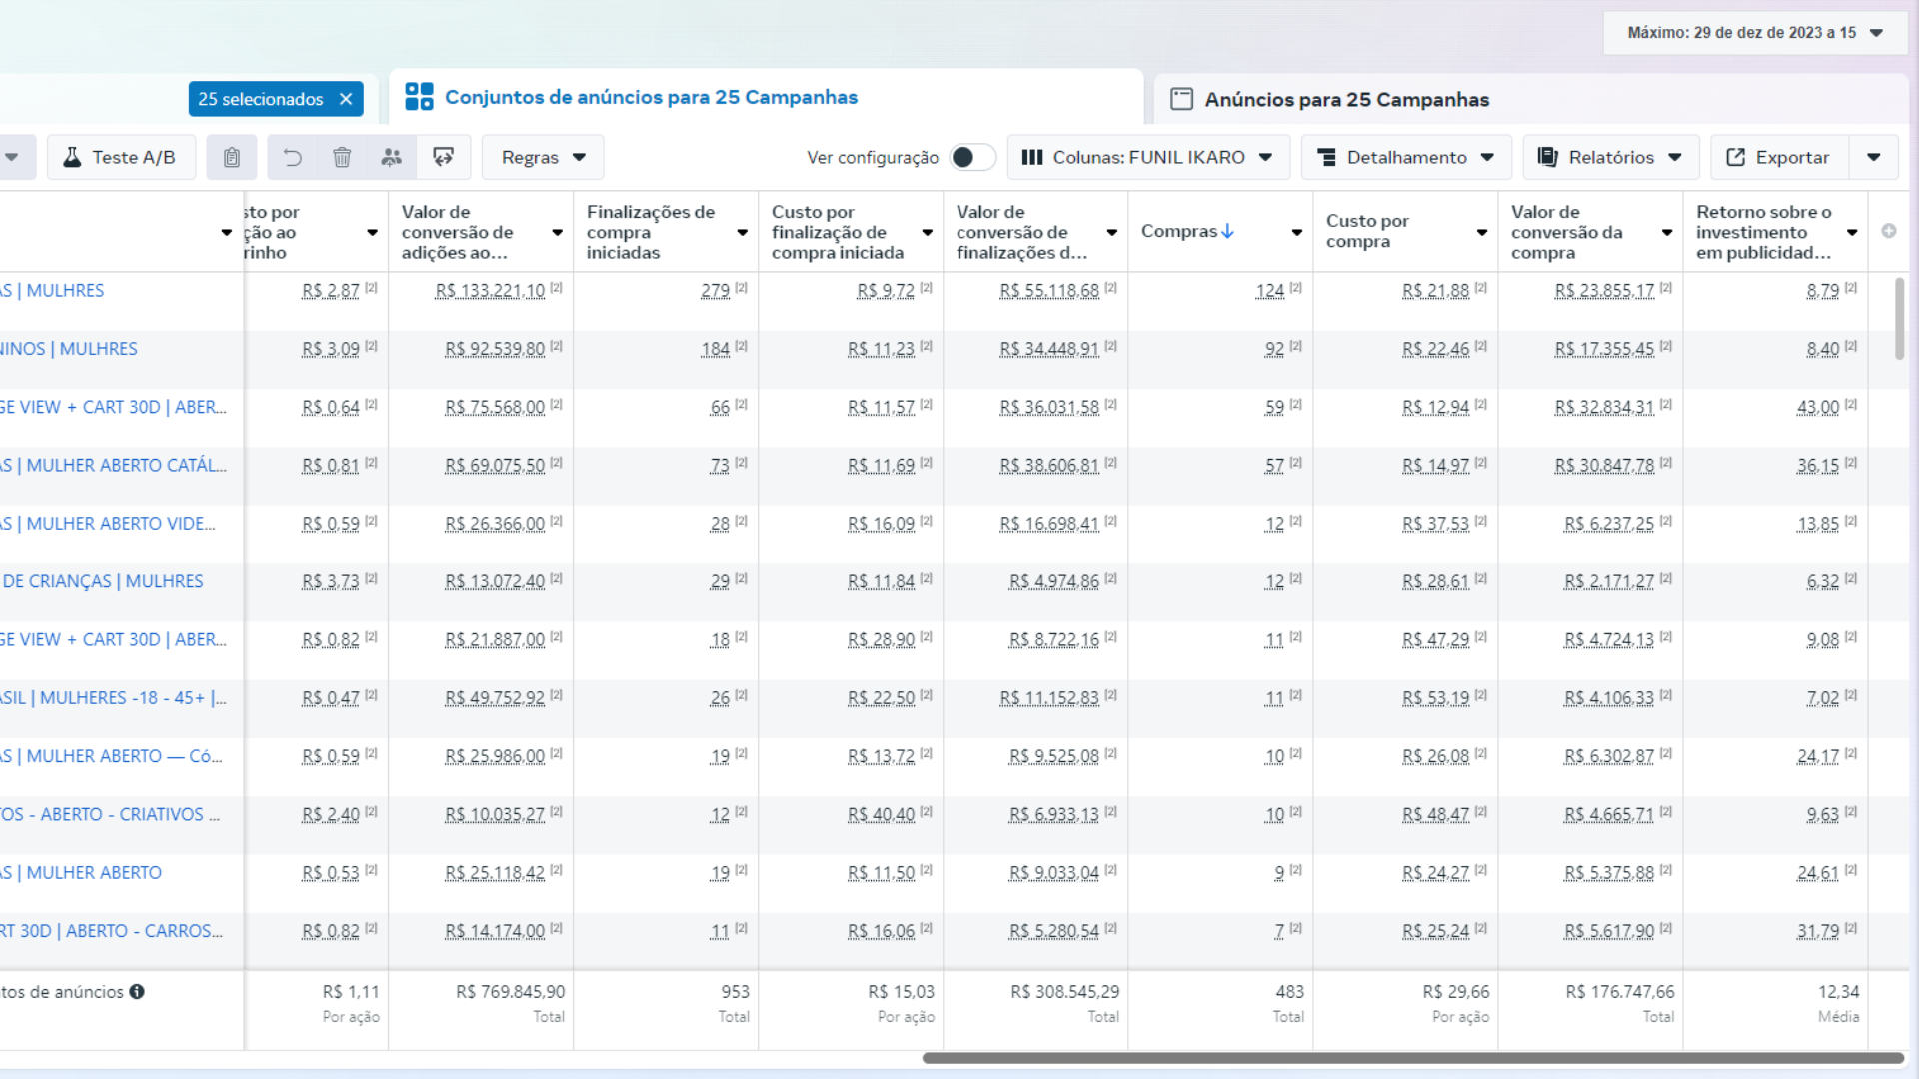Click finalizações value 279
1919x1079 pixels.
(715, 291)
